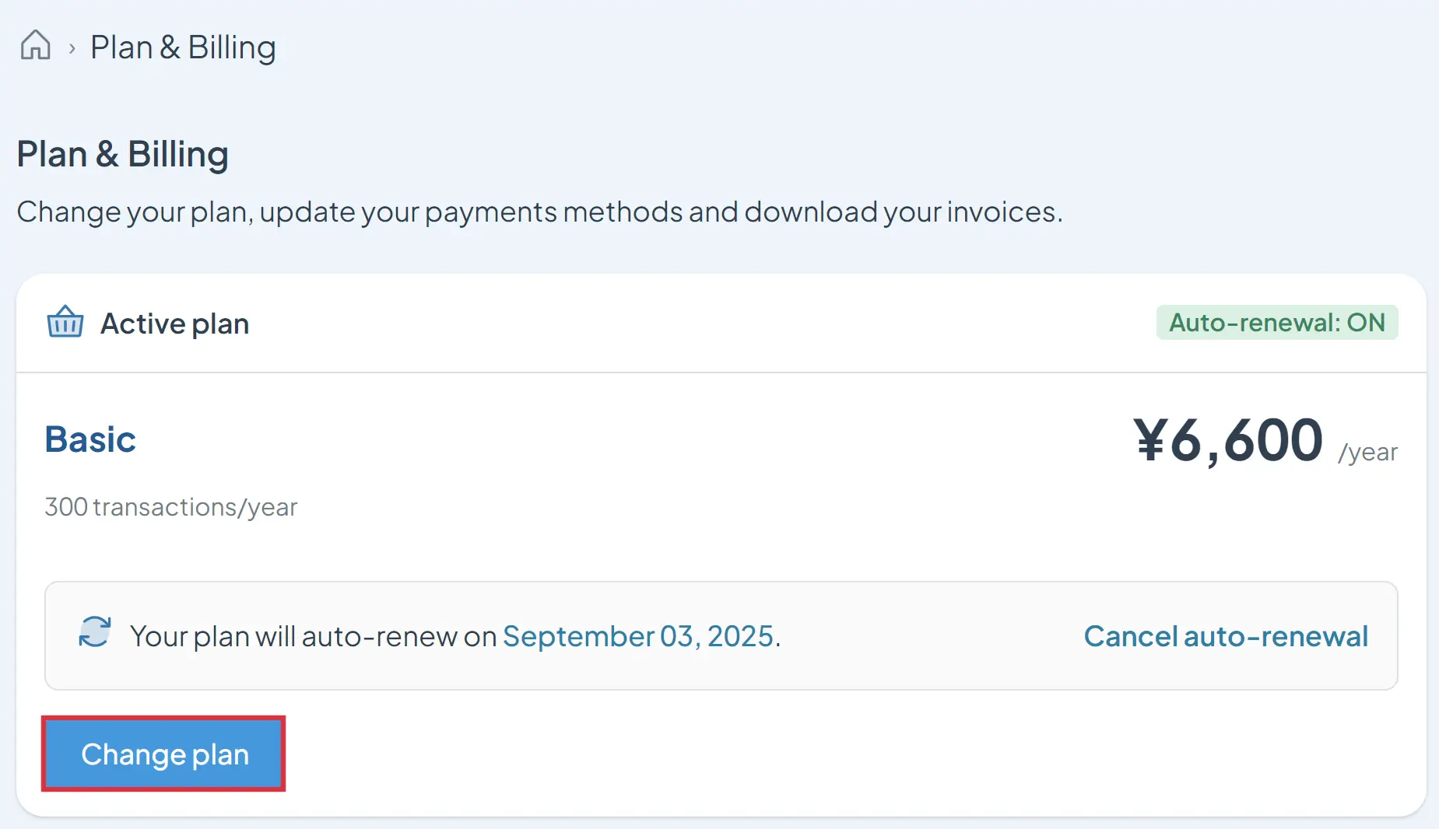1439x829 pixels.
Task: Click the Auto-renewal: ON status badge
Action: pyautogui.click(x=1276, y=323)
